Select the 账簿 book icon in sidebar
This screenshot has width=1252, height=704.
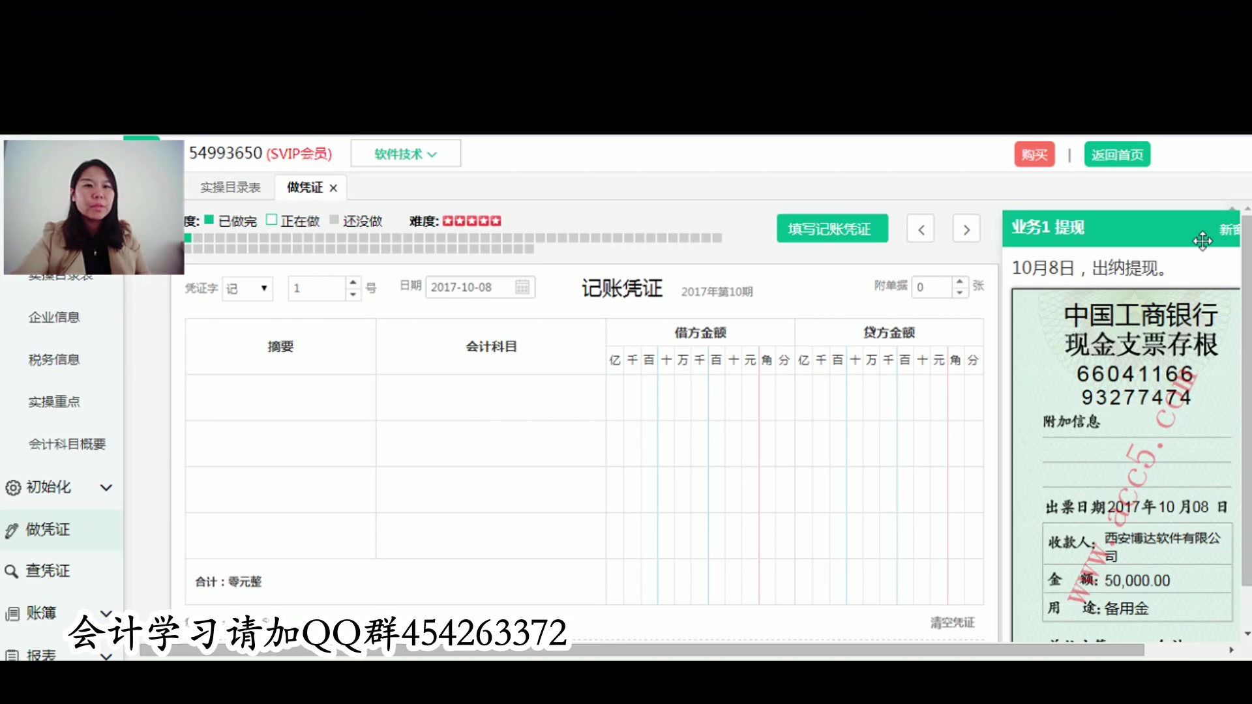pyautogui.click(x=12, y=613)
